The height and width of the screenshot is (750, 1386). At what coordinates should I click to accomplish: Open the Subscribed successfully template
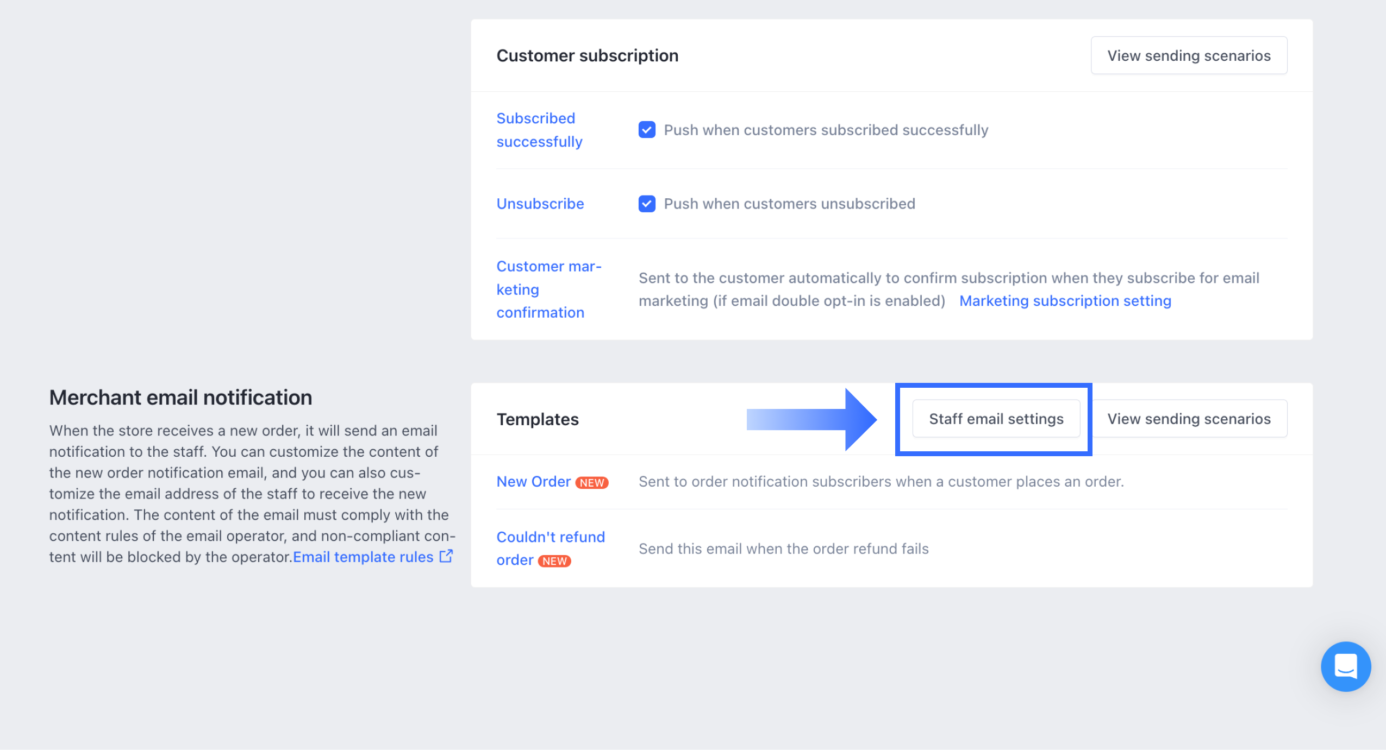pyautogui.click(x=539, y=130)
